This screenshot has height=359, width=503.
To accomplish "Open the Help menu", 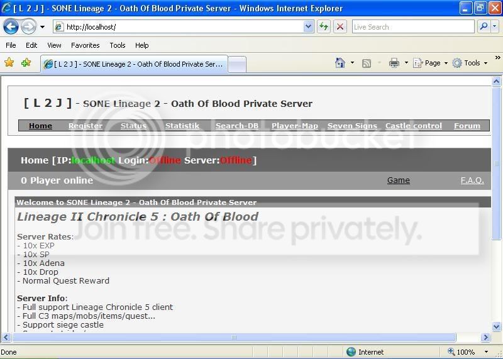I will [x=142, y=45].
